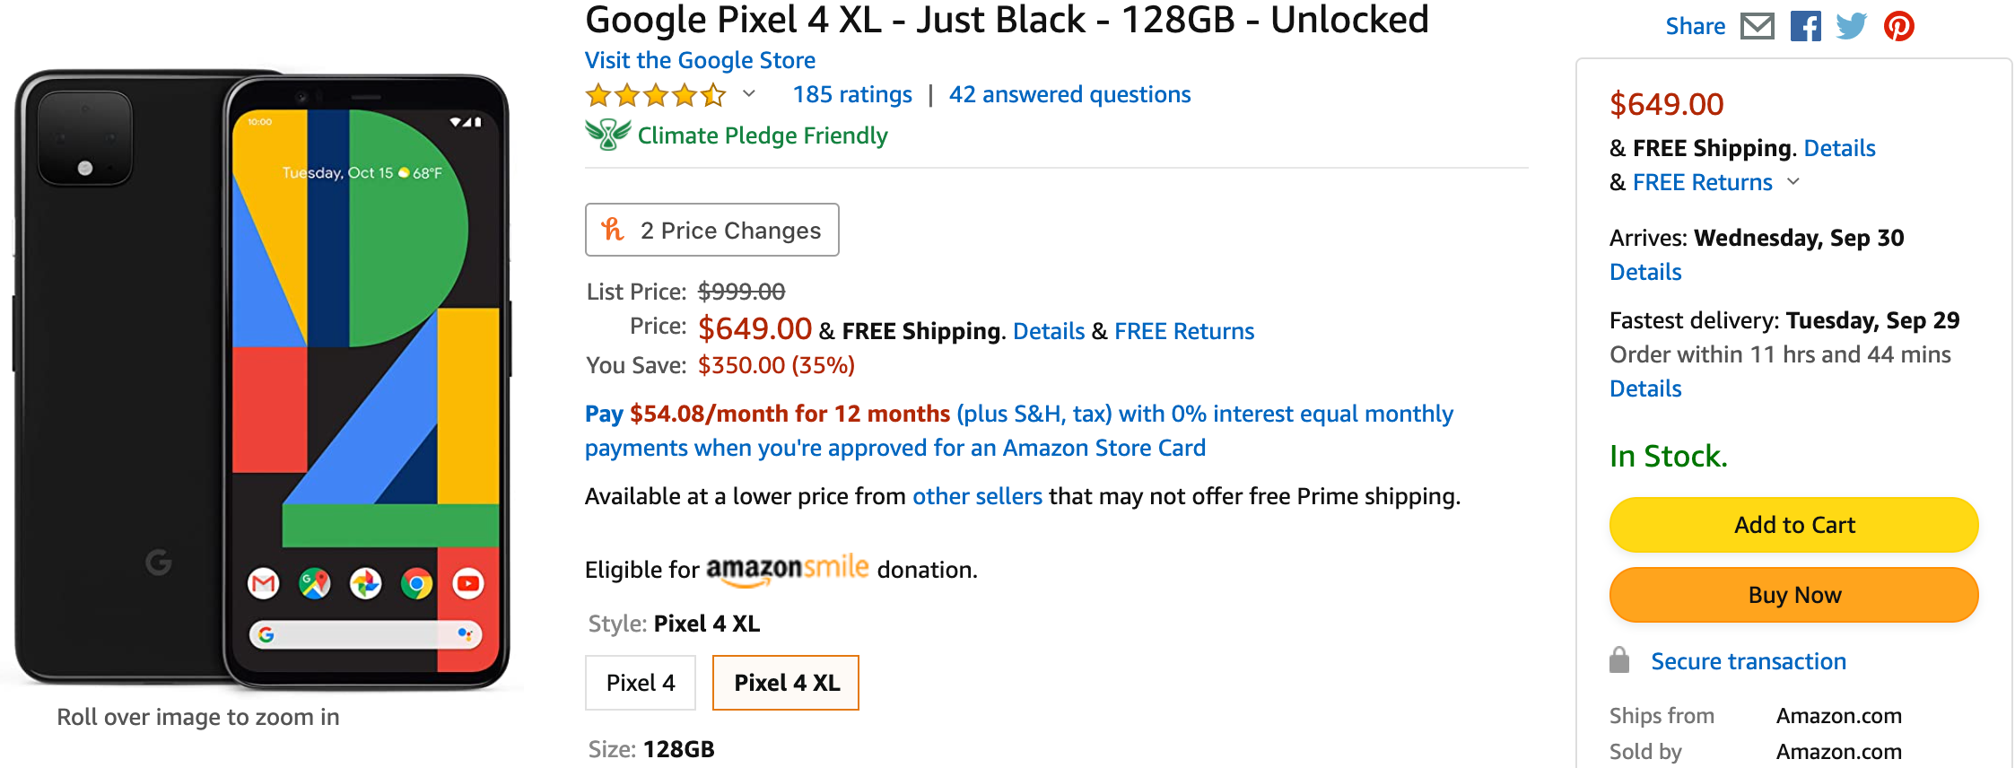The height and width of the screenshot is (768, 2015).
Task: Share the listing on Facebook
Action: pos(1805,26)
